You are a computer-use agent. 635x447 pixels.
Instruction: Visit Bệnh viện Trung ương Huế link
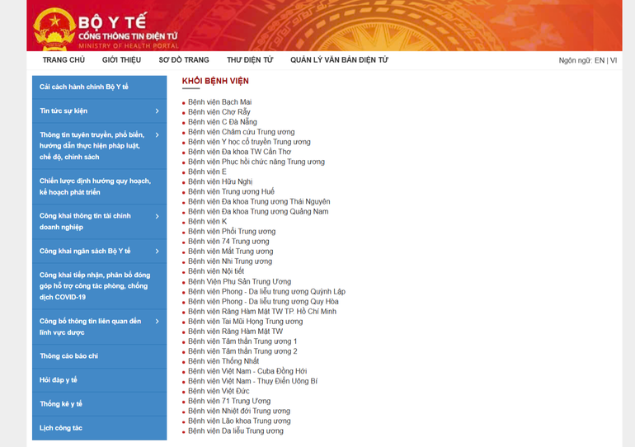pos(231,191)
